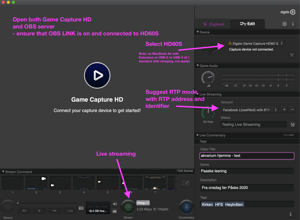The width and height of the screenshot is (300, 220).
Task: Select scene thumbnail 1
Action: coord(13,183)
